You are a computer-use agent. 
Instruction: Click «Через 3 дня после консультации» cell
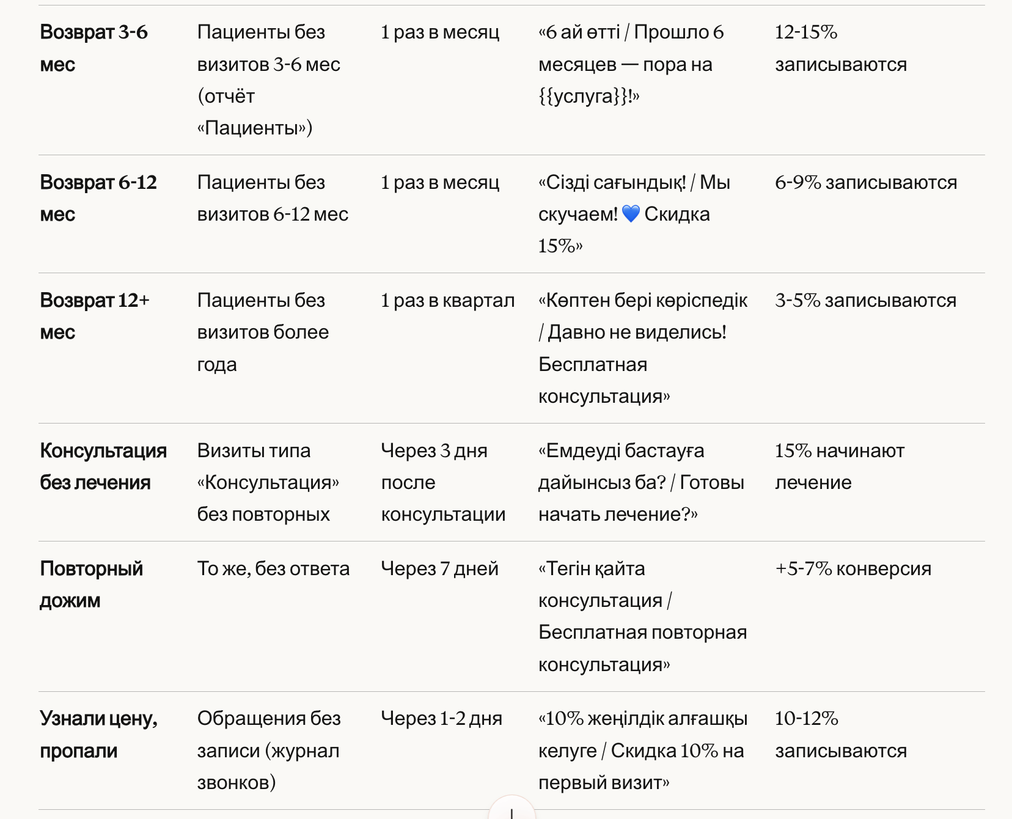click(x=442, y=482)
